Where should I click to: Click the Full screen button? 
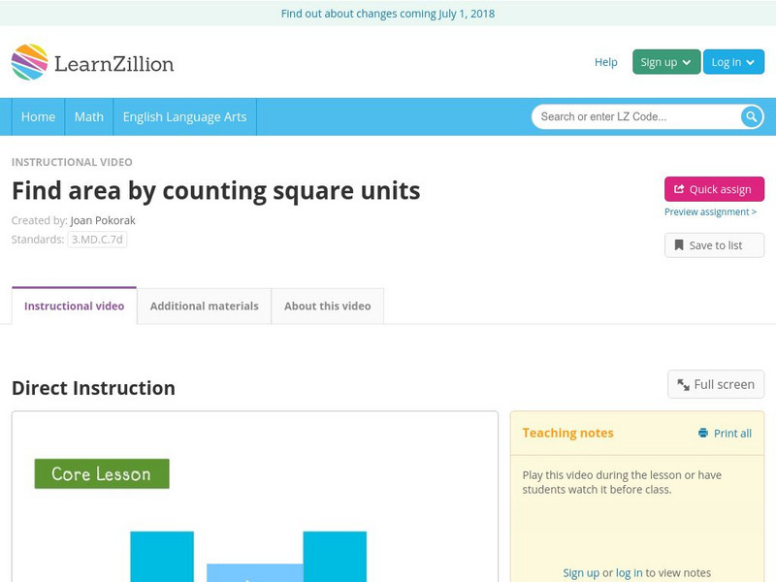(x=716, y=384)
